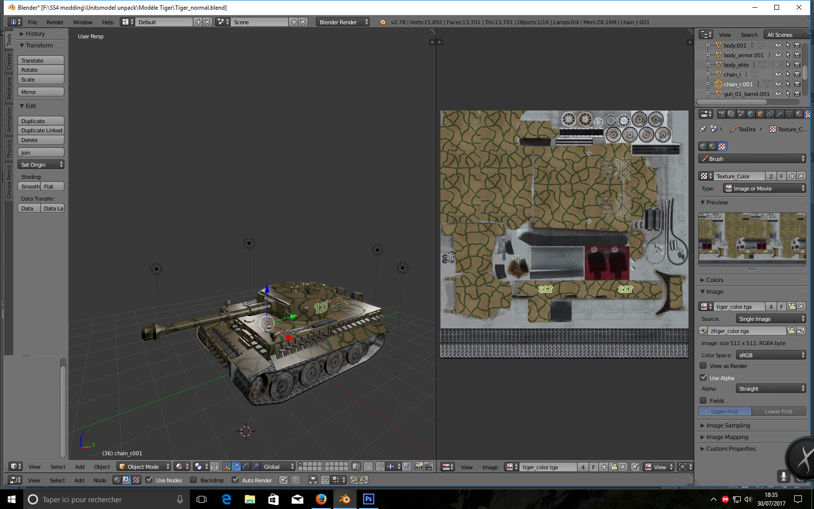This screenshot has width=814, height=509.
Task: Show body_elite via its eye icon
Action: coord(778,64)
